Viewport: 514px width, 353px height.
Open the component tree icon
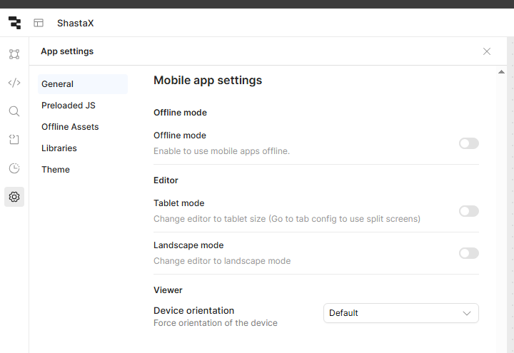(14, 54)
